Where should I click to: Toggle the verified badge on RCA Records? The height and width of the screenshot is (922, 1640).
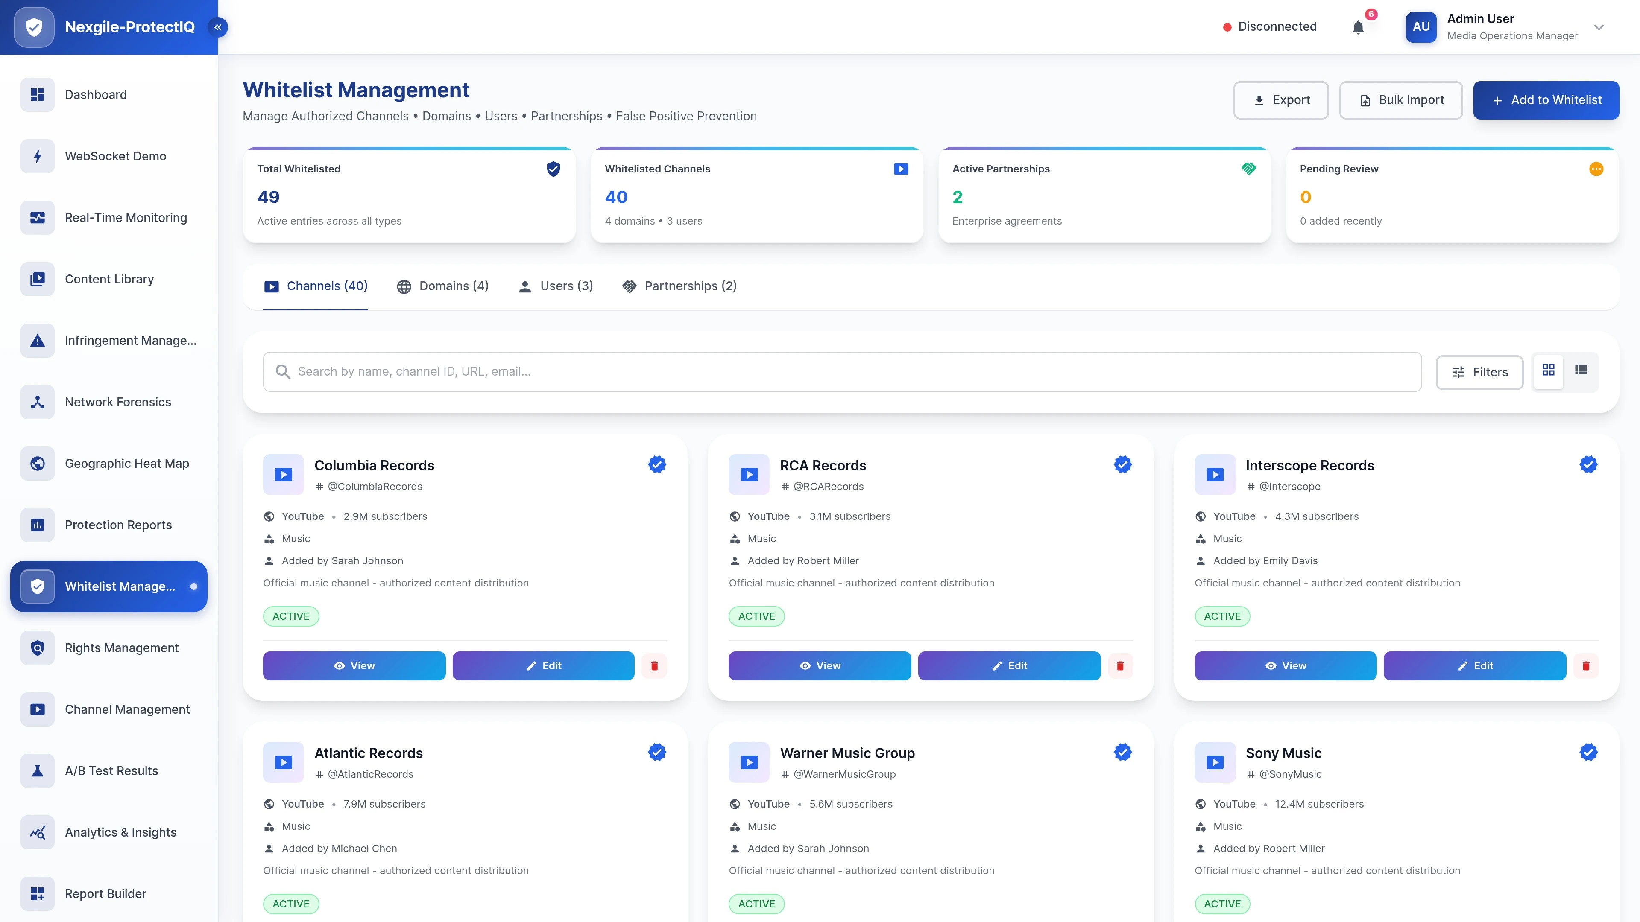point(1122,464)
